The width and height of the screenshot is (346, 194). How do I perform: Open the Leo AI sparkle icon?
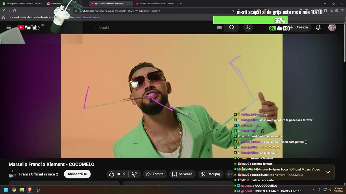coord(331,11)
